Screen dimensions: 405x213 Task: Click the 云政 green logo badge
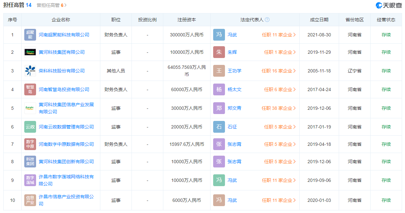30,127
